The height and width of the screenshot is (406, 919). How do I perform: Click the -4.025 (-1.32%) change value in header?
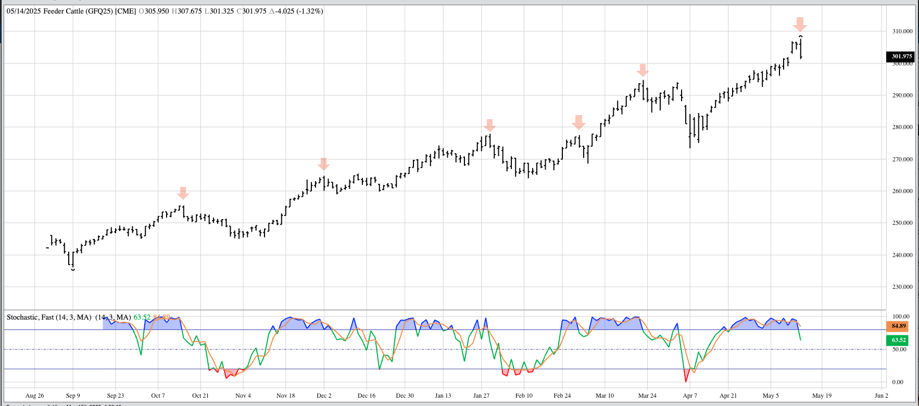click(296, 11)
